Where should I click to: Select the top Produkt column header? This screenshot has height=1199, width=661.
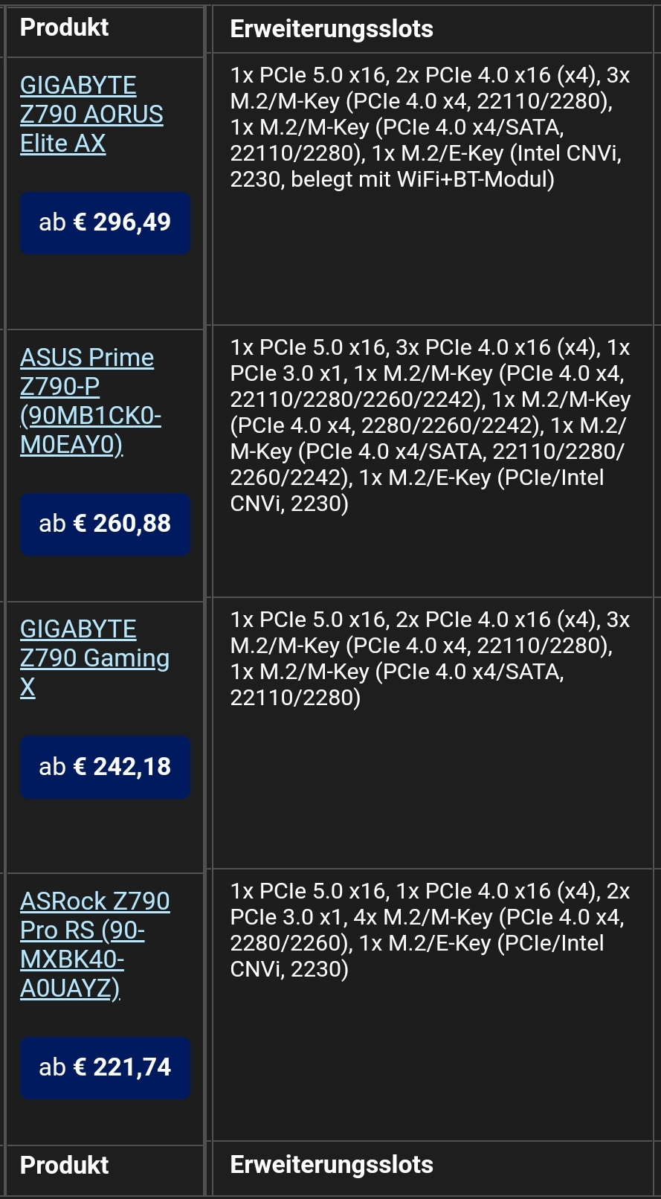(64, 28)
